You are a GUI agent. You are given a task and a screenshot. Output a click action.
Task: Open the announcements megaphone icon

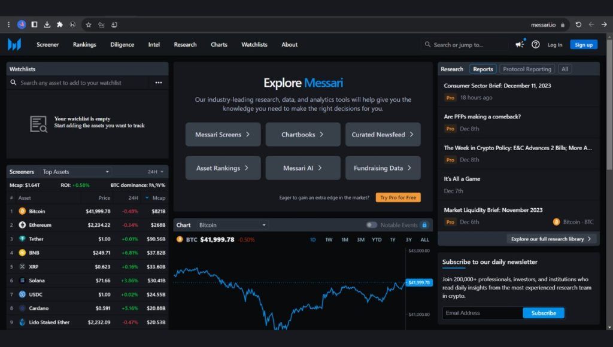click(520, 44)
